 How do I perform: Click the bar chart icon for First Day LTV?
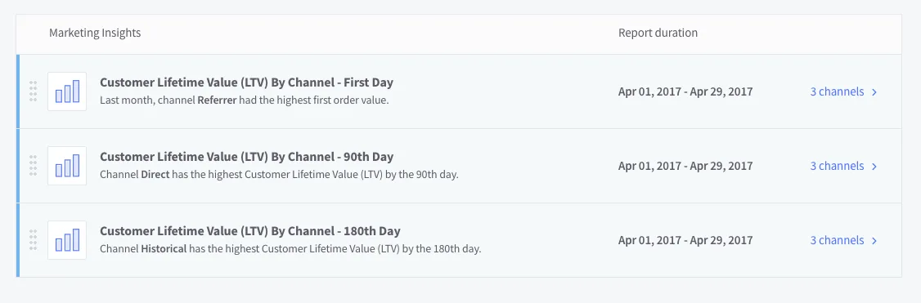pyautogui.click(x=67, y=91)
